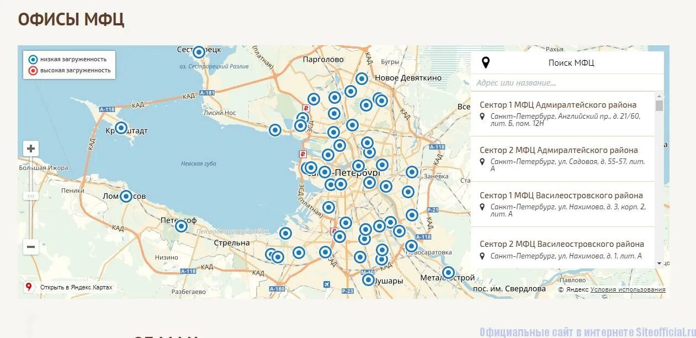Click the scrollbar down arrow in МФЦ list
The image size is (696, 338).
659,264
